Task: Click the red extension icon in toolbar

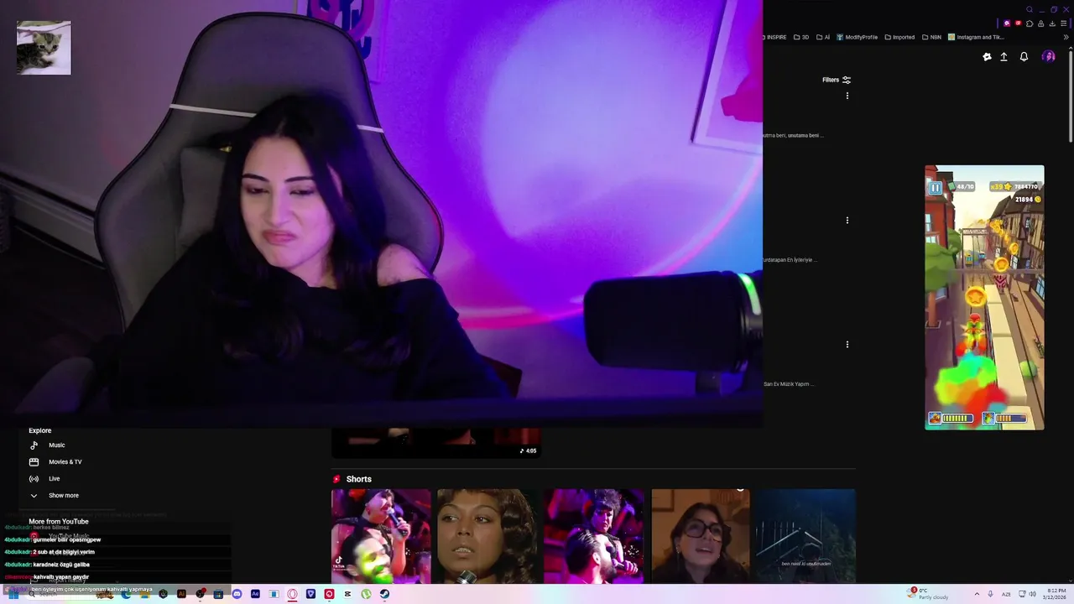Action: 1018,23
